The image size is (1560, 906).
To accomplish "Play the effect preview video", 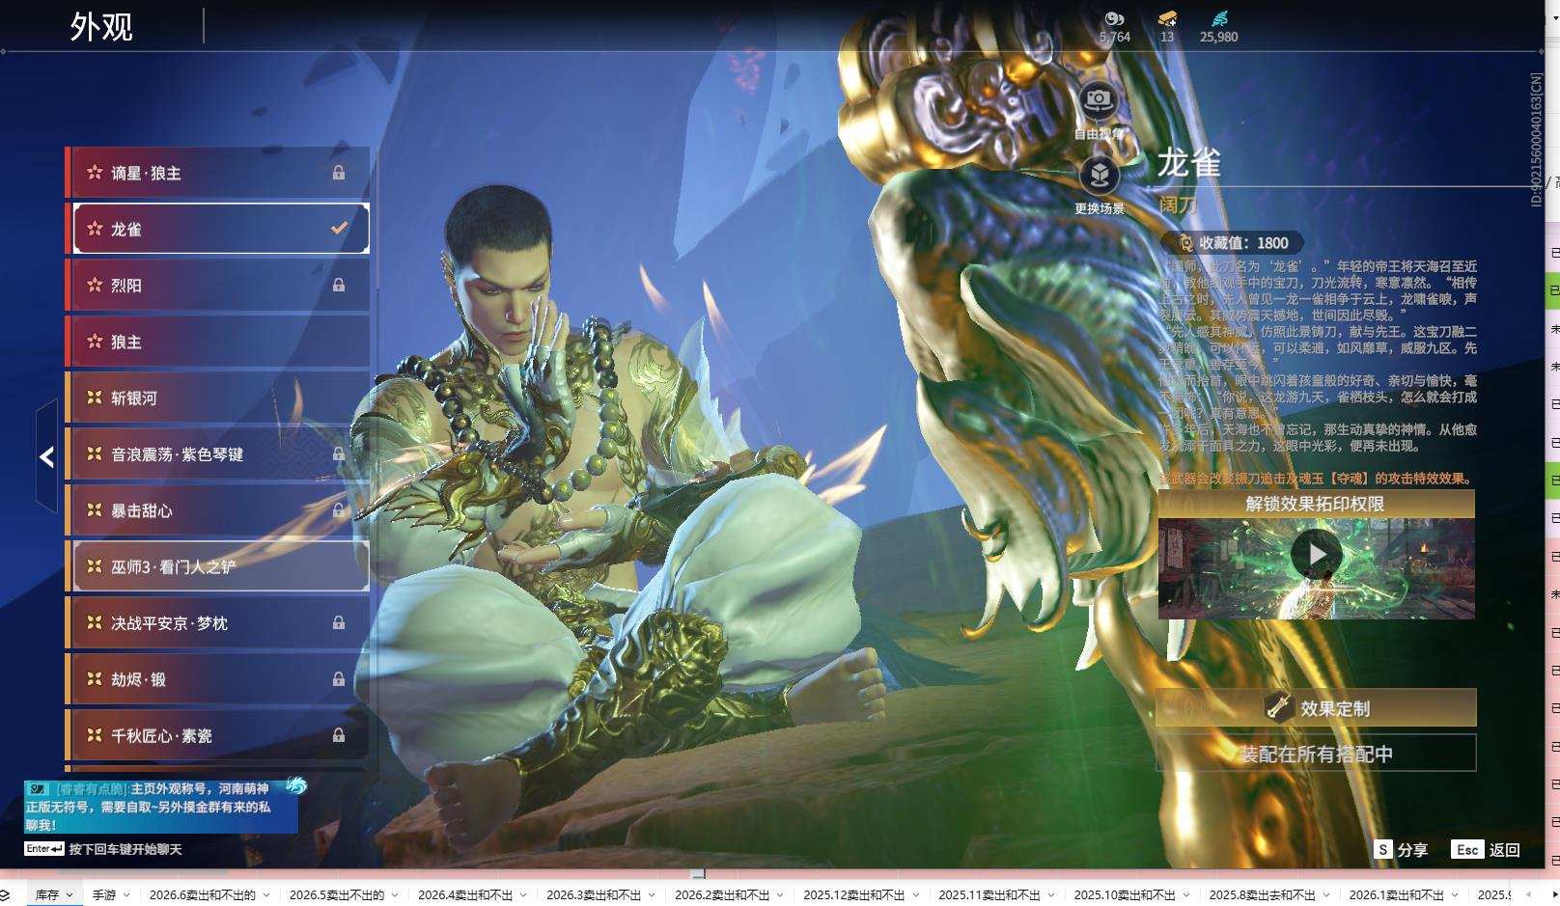I will (x=1317, y=555).
